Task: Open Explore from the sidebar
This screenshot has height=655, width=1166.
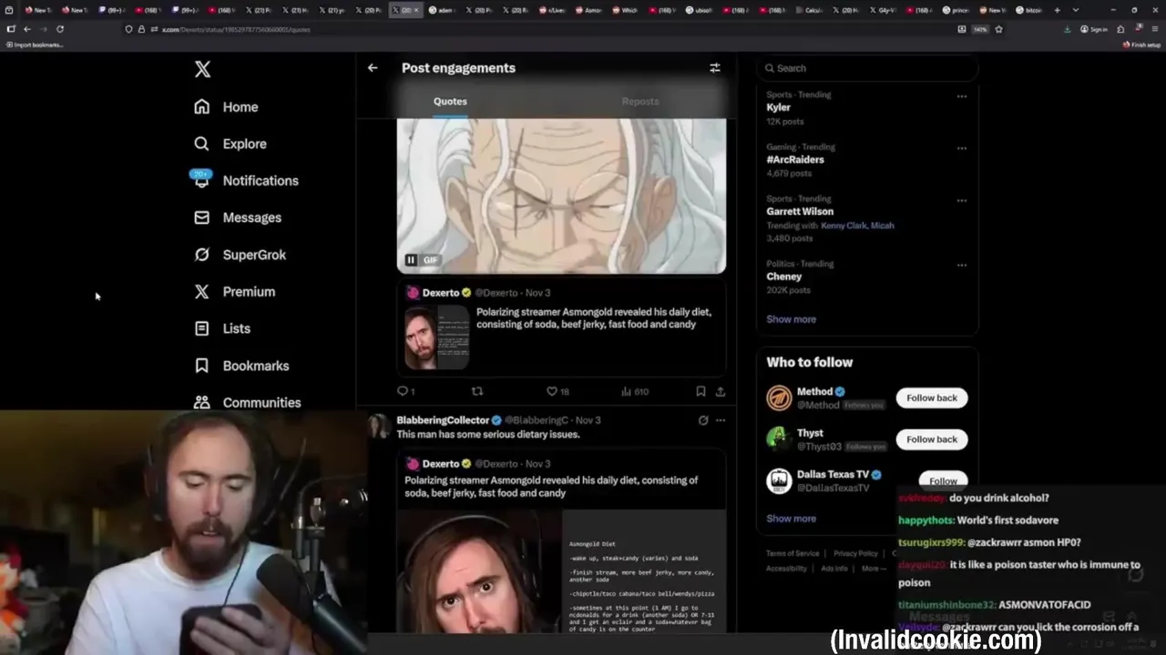Action: click(230, 144)
